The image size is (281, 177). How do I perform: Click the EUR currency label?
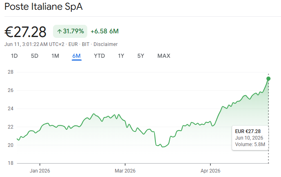[x=73, y=44]
